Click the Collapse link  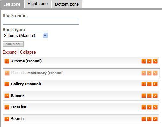pyautogui.click(x=28, y=52)
